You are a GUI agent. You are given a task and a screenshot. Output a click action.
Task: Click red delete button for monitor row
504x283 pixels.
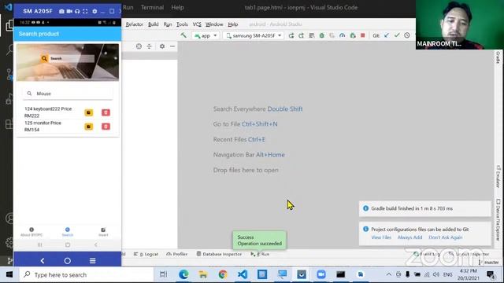click(106, 127)
